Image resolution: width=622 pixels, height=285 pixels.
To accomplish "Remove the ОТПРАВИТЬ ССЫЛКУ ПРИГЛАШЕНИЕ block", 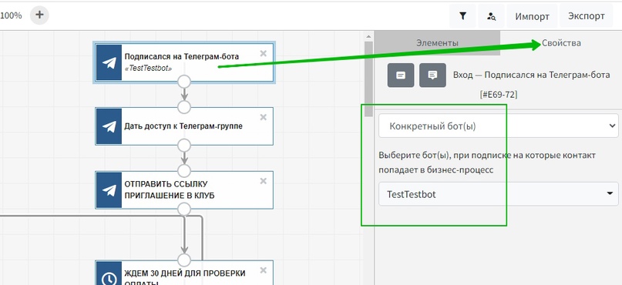I will 263,181.
